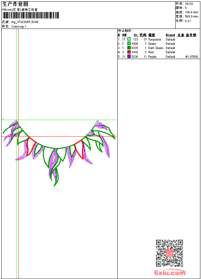
Task: Click the '描述' column header
Action: tap(152, 35)
